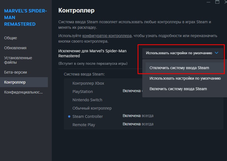227x161 pixels.
Task: Click the Steam Controller row label
Action: tap(87, 116)
